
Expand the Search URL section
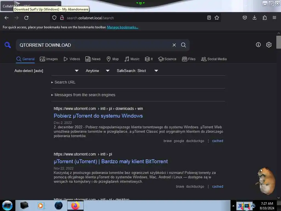(63, 82)
